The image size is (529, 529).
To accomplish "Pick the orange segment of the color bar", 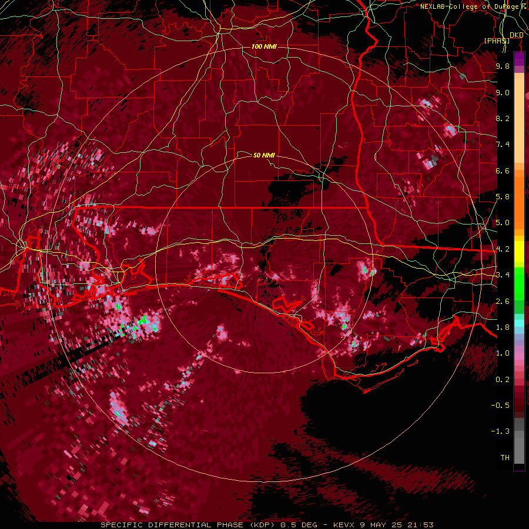I will (x=519, y=203).
